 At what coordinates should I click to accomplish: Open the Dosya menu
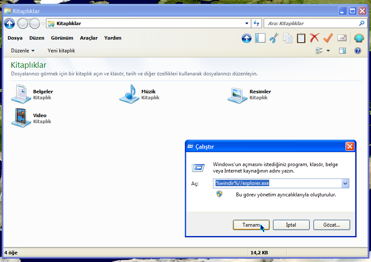click(x=15, y=38)
